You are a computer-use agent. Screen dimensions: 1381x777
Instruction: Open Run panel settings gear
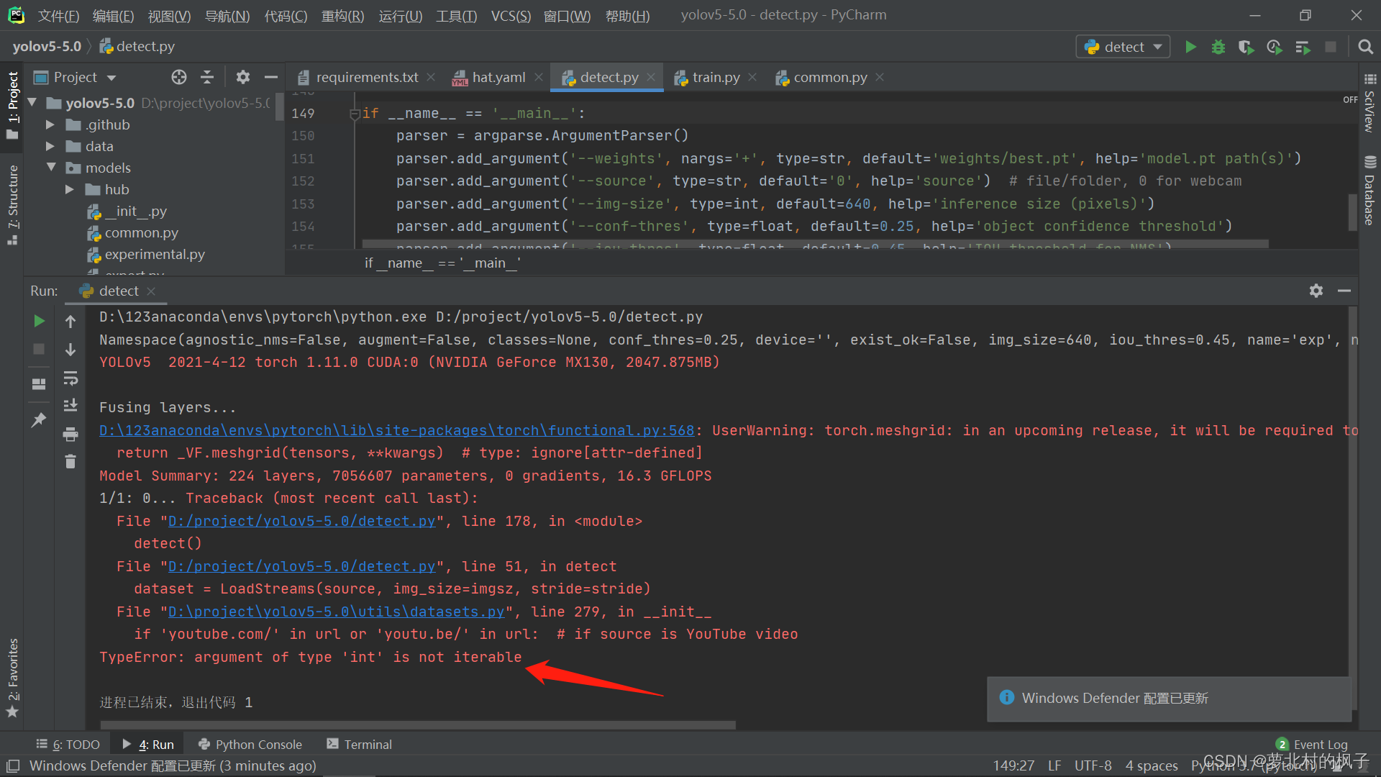(x=1316, y=291)
